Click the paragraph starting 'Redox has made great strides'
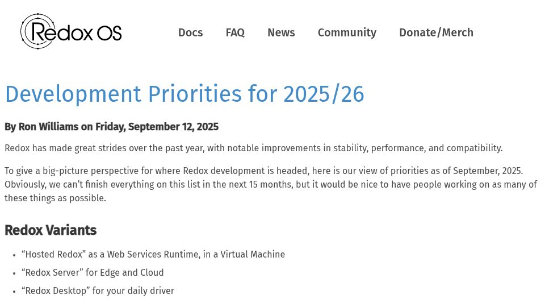 point(254,148)
